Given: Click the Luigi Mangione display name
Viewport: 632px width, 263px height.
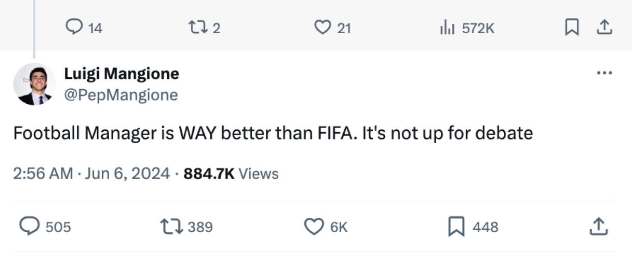Looking at the screenshot, I should click(121, 74).
